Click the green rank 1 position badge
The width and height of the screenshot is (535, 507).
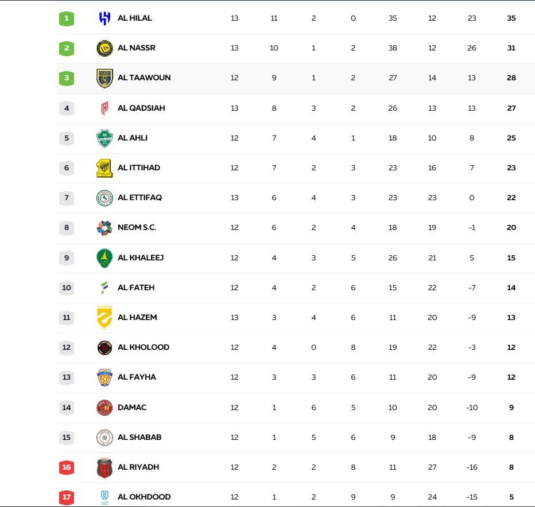pyautogui.click(x=67, y=18)
